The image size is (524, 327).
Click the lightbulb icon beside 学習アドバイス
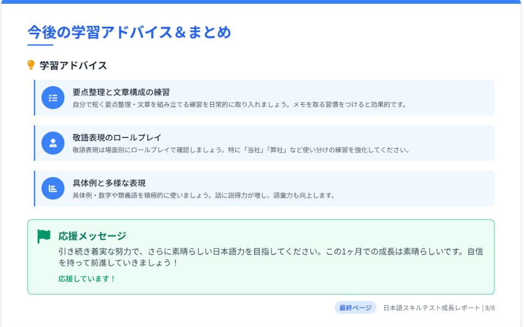click(x=31, y=65)
